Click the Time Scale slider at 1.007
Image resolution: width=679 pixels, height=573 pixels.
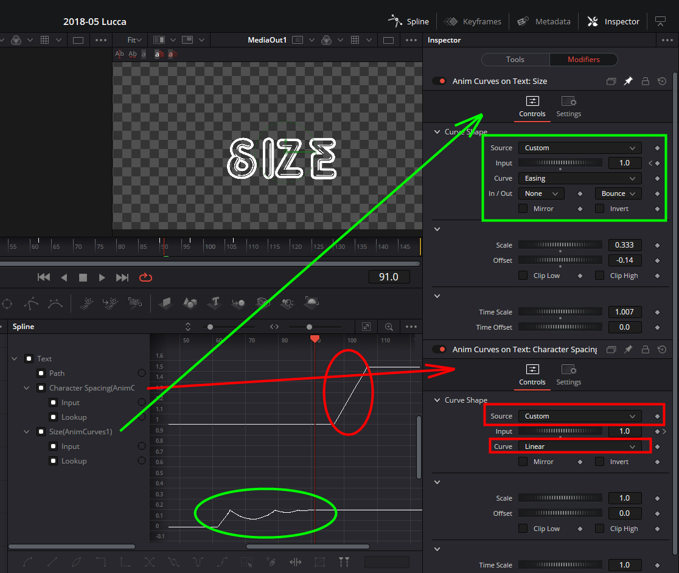[560, 312]
